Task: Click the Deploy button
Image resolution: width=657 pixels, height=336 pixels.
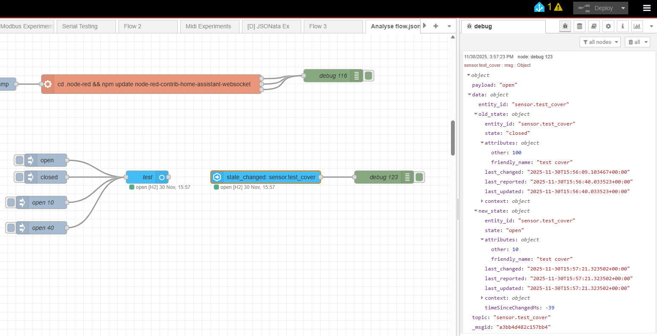Action: [597, 8]
